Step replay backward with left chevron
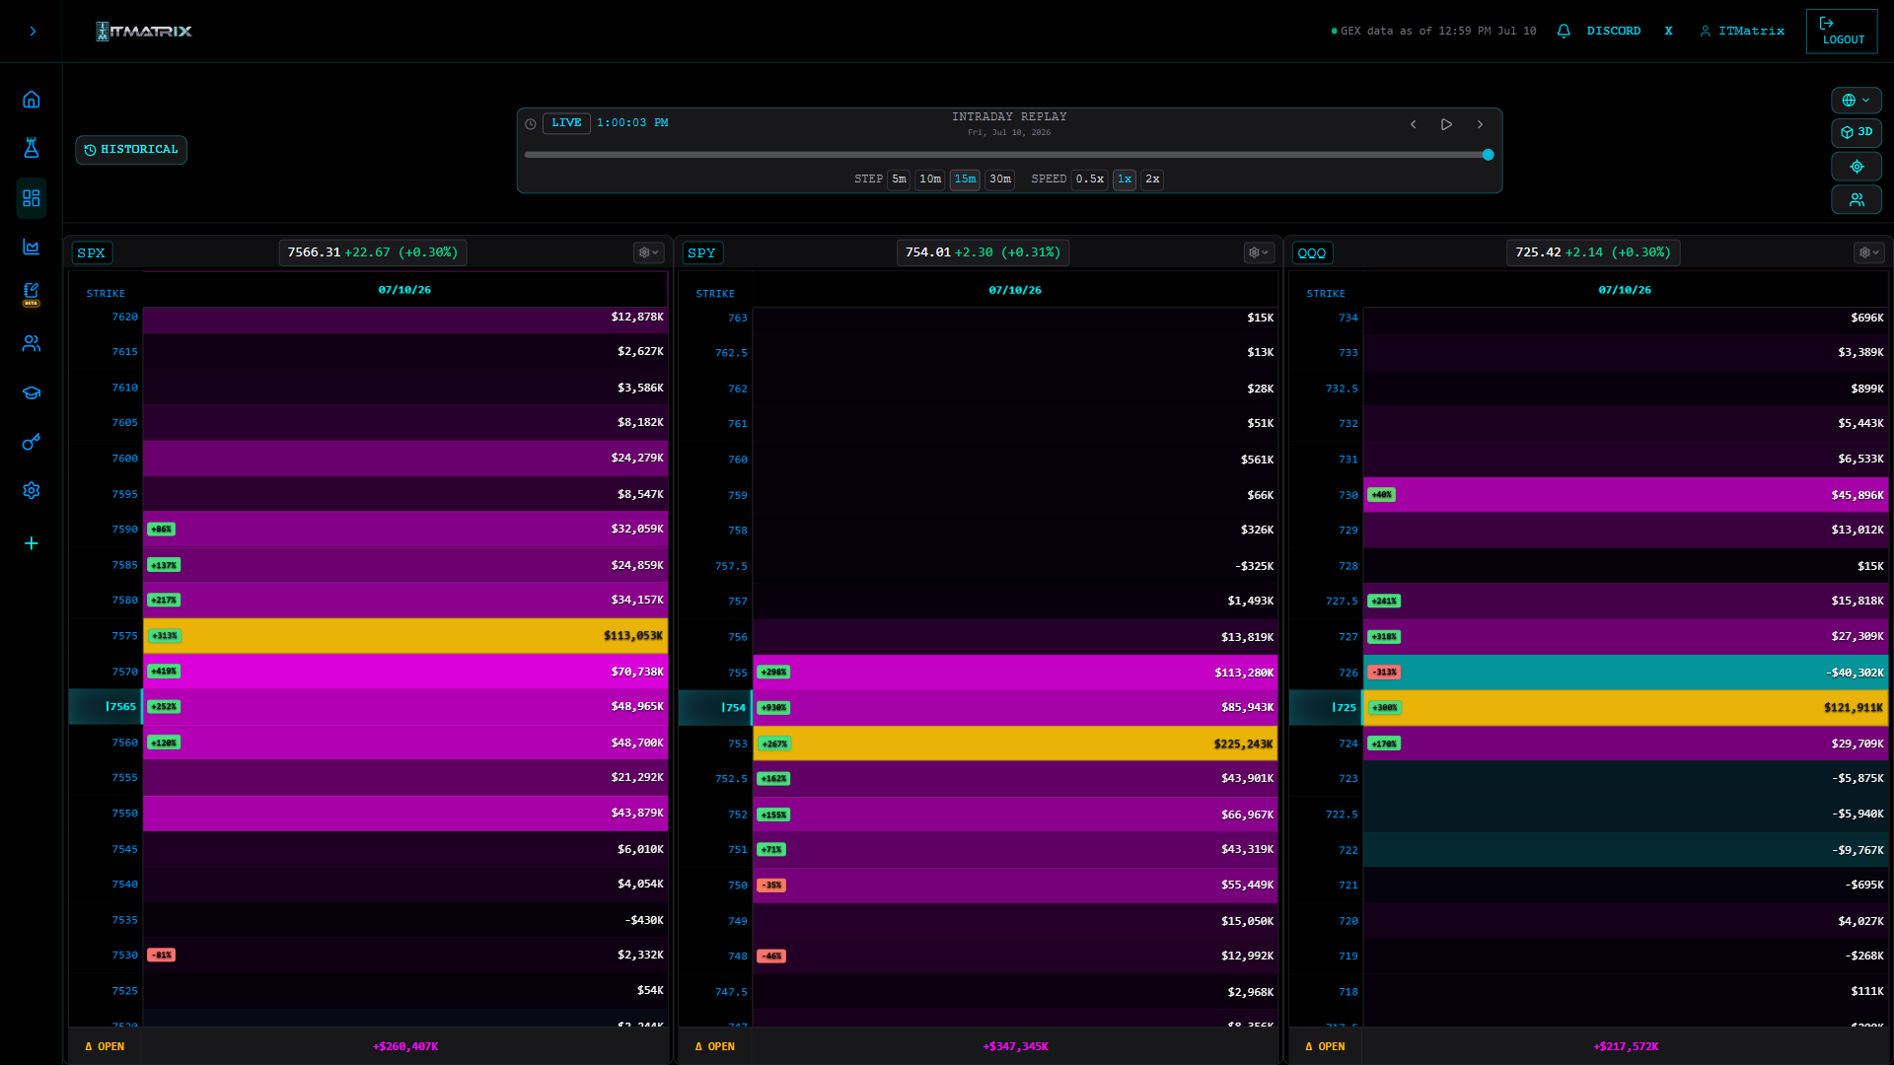This screenshot has width=1894, height=1065. click(x=1414, y=124)
